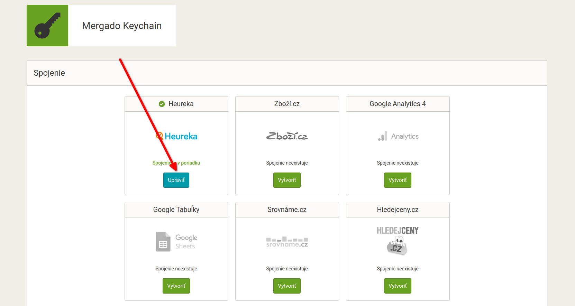575x306 pixels.
Task: Click the Heureka status text 'Spojenie je v poriadku'
Action: pos(176,163)
